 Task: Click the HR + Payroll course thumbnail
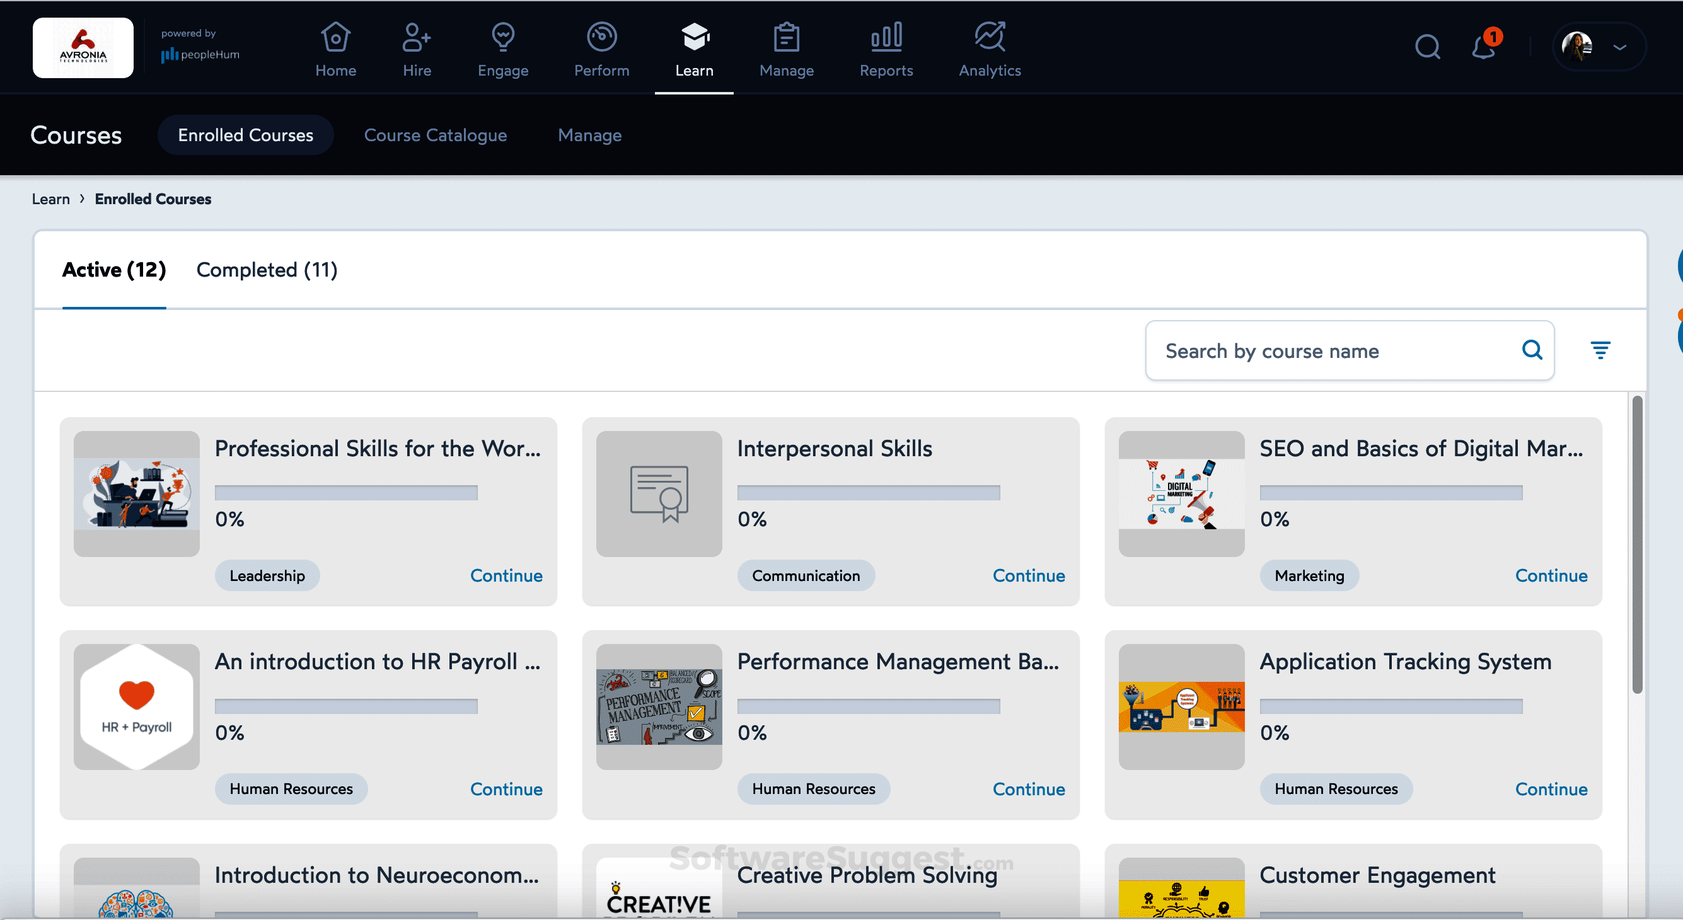[x=137, y=706]
